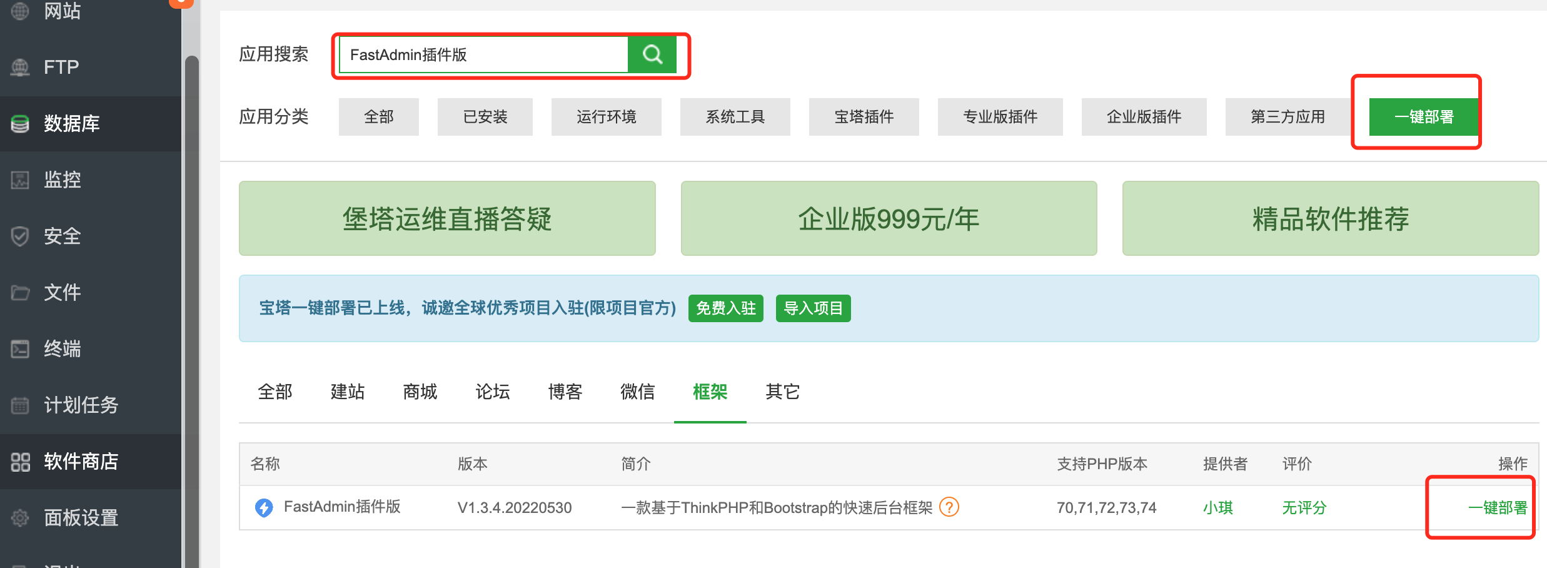
Task: Select the 第三方应用 category
Action: click(1288, 117)
